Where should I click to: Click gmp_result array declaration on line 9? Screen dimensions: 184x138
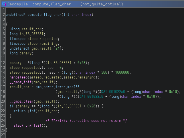[42, 48]
